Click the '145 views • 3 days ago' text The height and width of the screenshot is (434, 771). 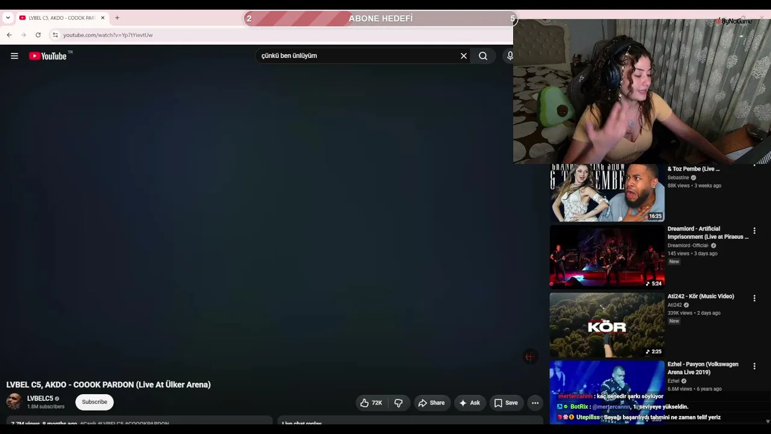click(x=692, y=254)
